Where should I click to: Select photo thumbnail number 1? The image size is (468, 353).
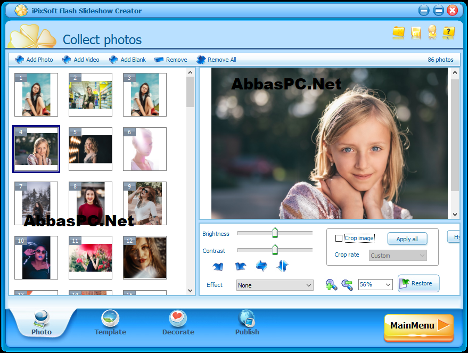pyautogui.click(x=36, y=95)
